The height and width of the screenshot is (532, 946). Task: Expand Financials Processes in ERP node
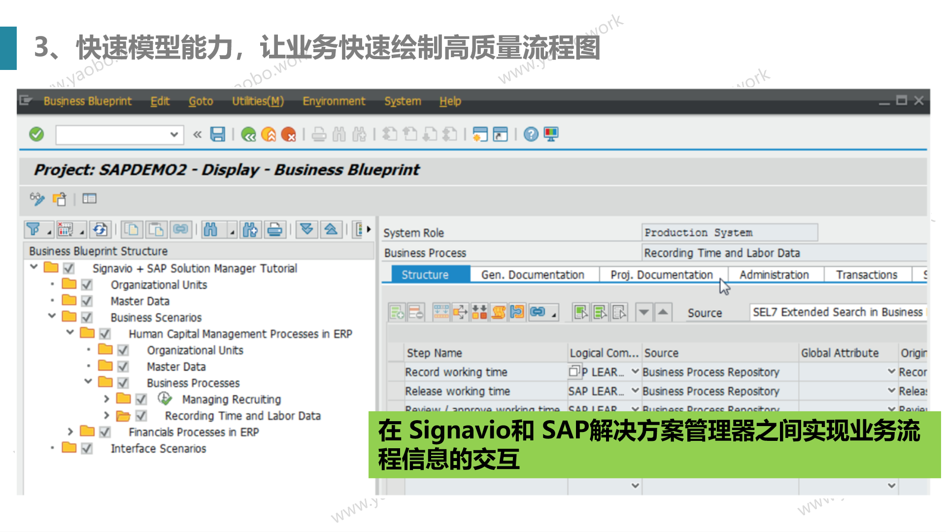click(70, 432)
